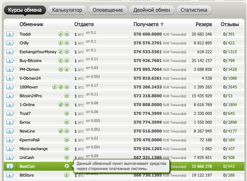Open info icon next to V-Obmen24
This screenshot has height=181, width=247.
click(10, 78)
